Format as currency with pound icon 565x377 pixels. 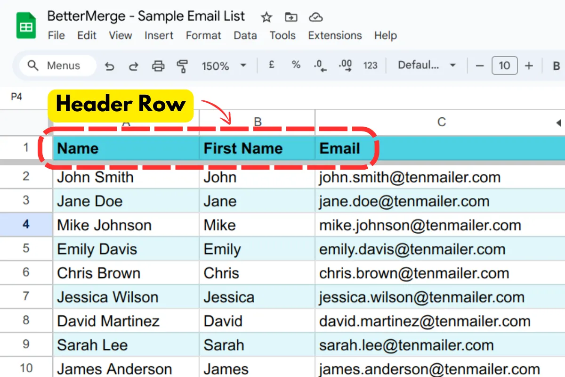[272, 66]
